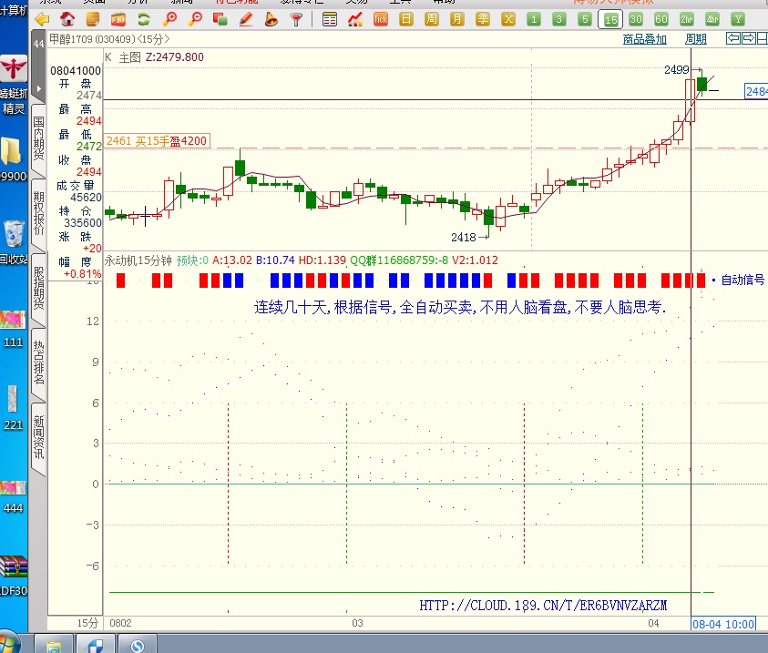
Task: Click the back arrow toolbar icon
Action: (x=42, y=19)
